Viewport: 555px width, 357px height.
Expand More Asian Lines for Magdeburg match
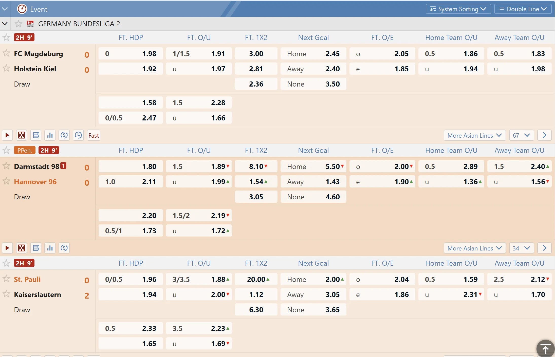click(x=475, y=135)
